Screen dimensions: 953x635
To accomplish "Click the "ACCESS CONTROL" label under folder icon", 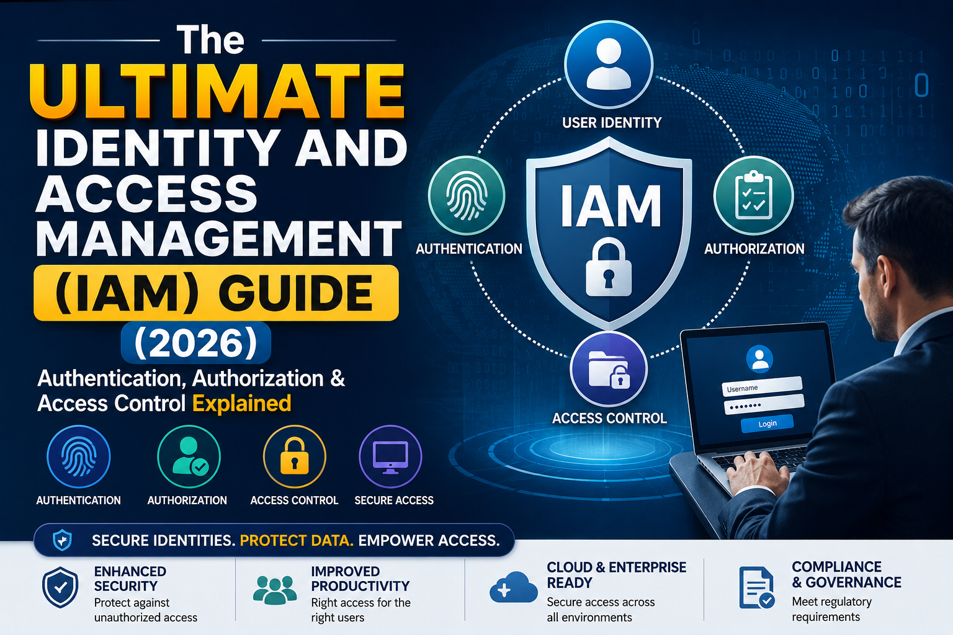I will click(x=609, y=419).
